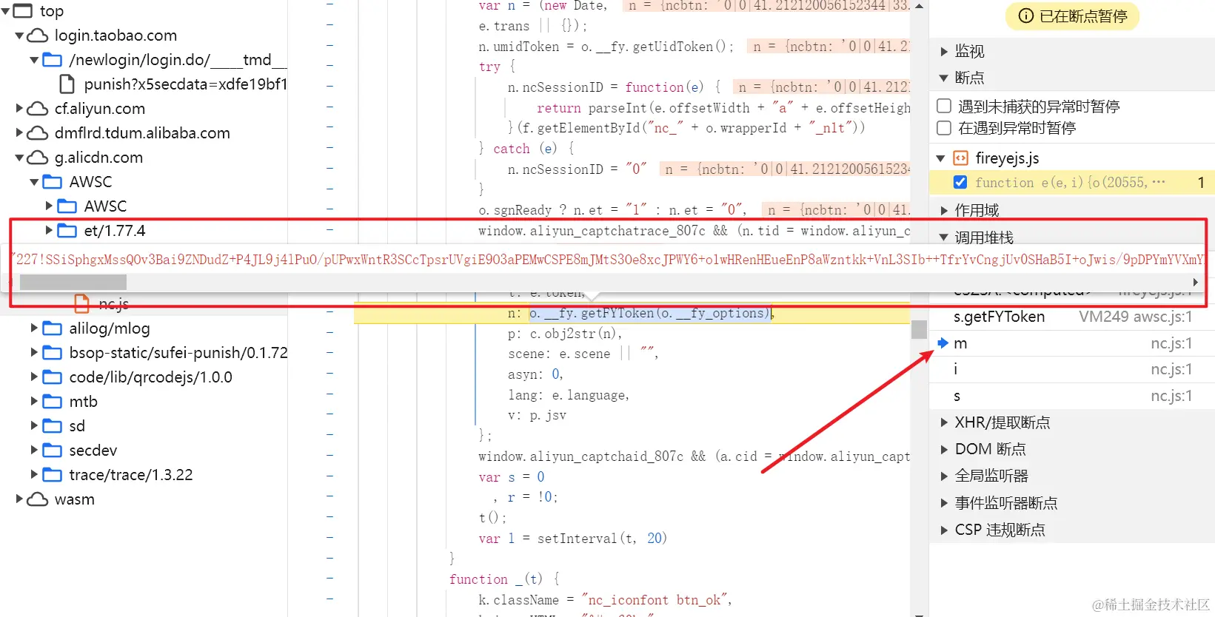This screenshot has width=1215, height=617.
Task: Select the i call stack frame
Action: coord(1072,369)
